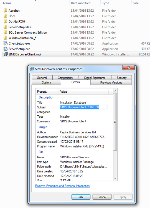Select the ServerSetup.exe installer icon
This screenshot has width=150, height=208.
tap(5, 49)
